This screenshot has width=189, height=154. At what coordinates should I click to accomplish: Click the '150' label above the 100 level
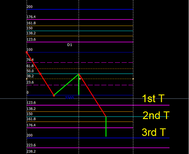[x=30, y=28]
